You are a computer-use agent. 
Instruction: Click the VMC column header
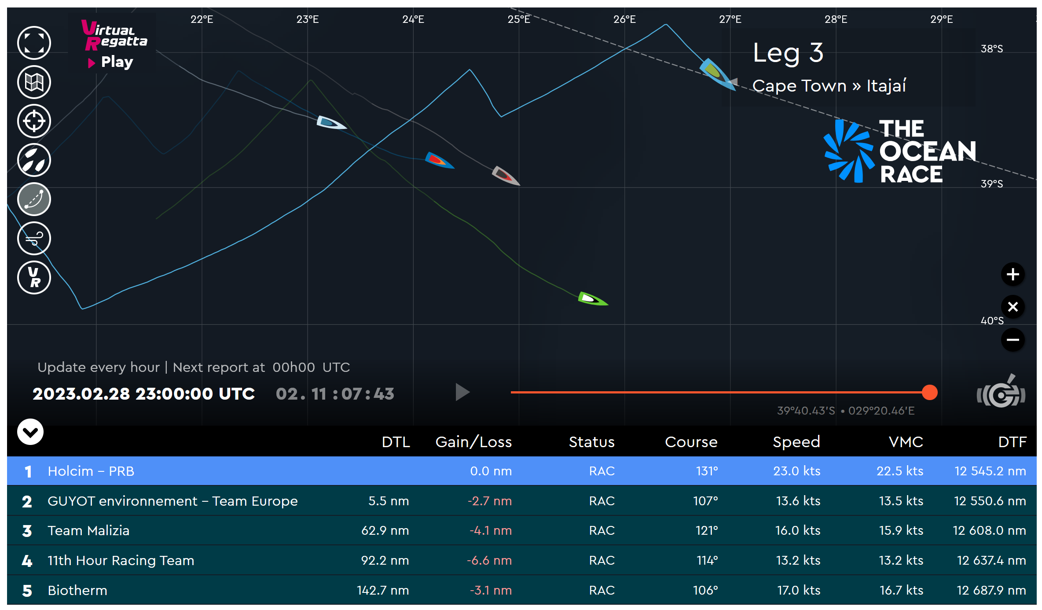(906, 442)
